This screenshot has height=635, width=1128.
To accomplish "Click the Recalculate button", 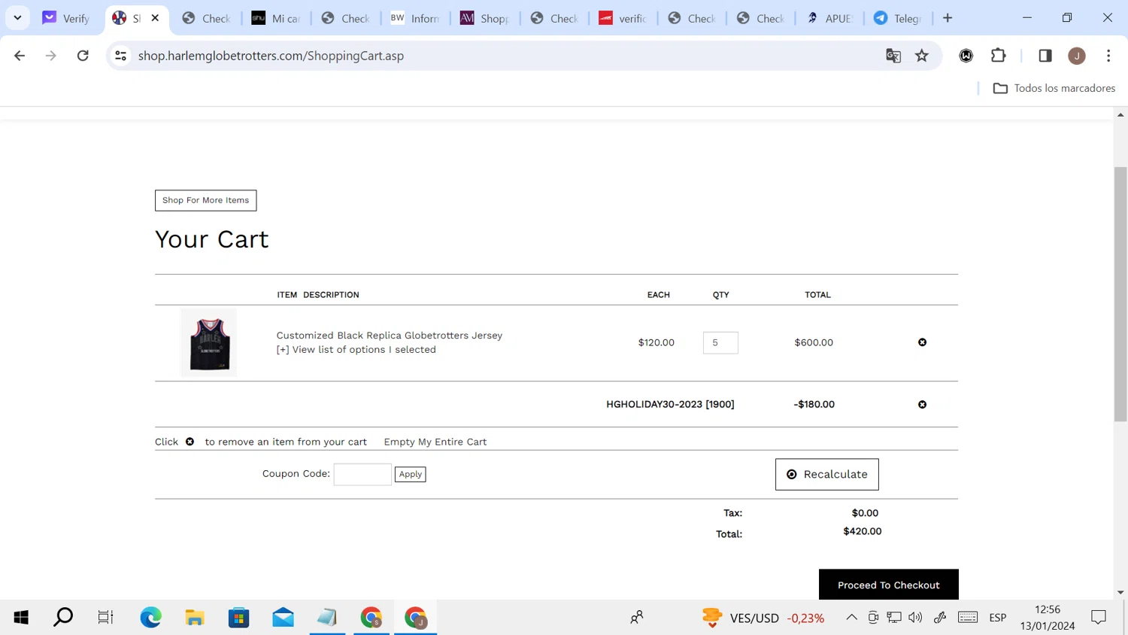I will coord(826,475).
